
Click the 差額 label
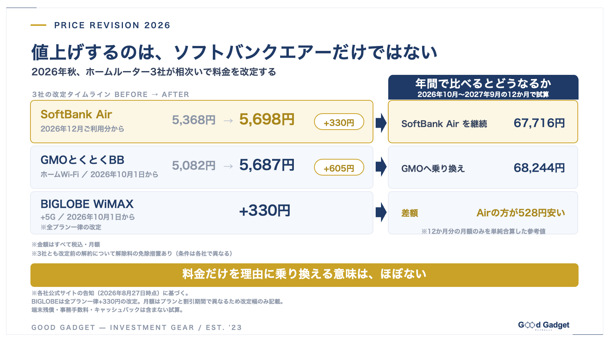(x=410, y=213)
